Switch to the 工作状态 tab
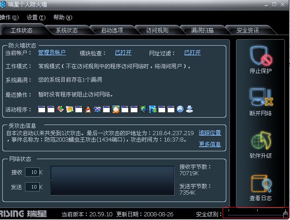290x220 pixels. (x=22, y=30)
